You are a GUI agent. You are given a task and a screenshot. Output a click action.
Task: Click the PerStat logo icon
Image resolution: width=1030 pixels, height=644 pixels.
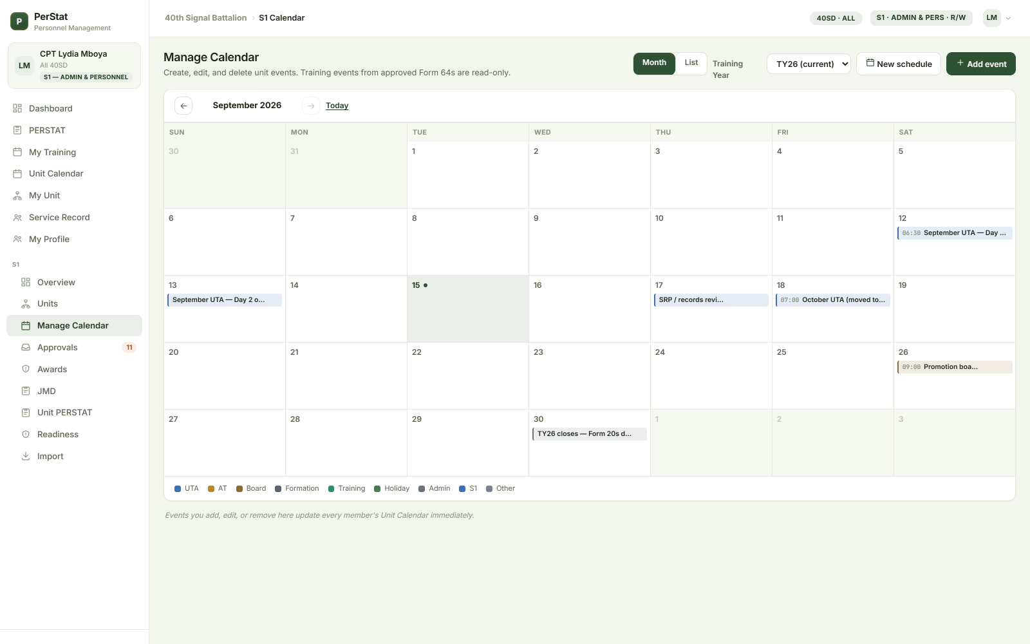click(x=19, y=21)
